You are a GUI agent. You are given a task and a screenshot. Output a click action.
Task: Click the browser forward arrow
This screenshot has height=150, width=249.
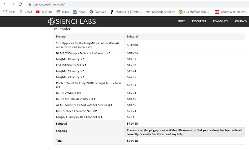pos(13,4)
